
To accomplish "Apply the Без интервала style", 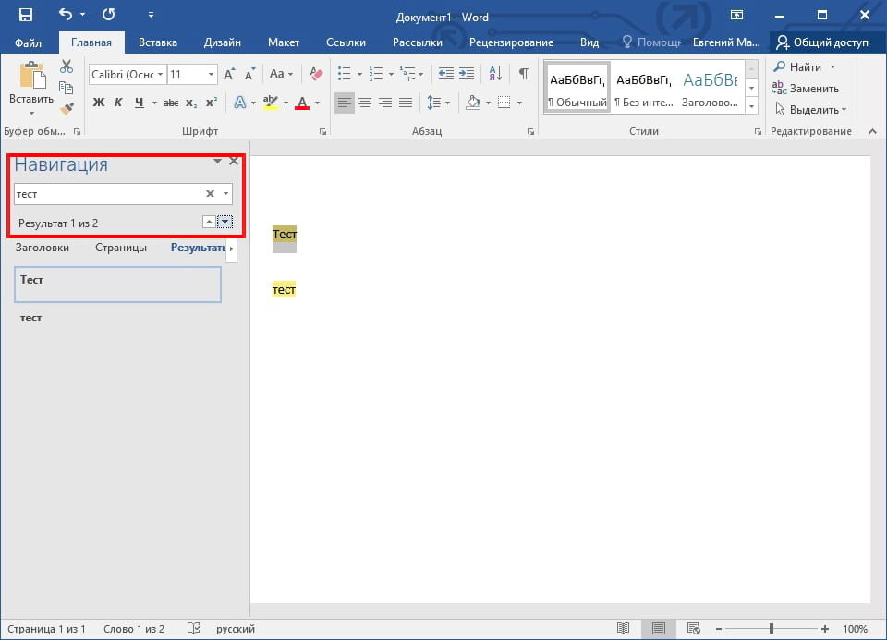I will (644, 89).
